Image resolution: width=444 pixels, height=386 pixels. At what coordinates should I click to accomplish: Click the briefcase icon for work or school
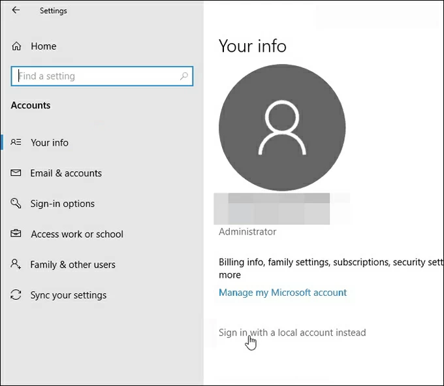[16, 234]
